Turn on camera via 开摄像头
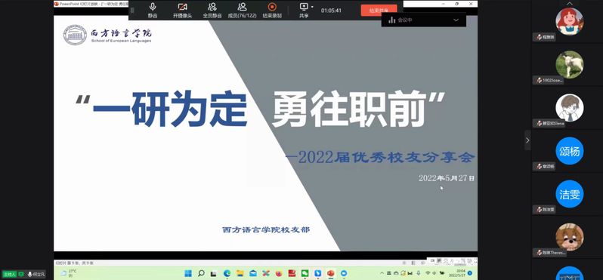 click(x=182, y=10)
